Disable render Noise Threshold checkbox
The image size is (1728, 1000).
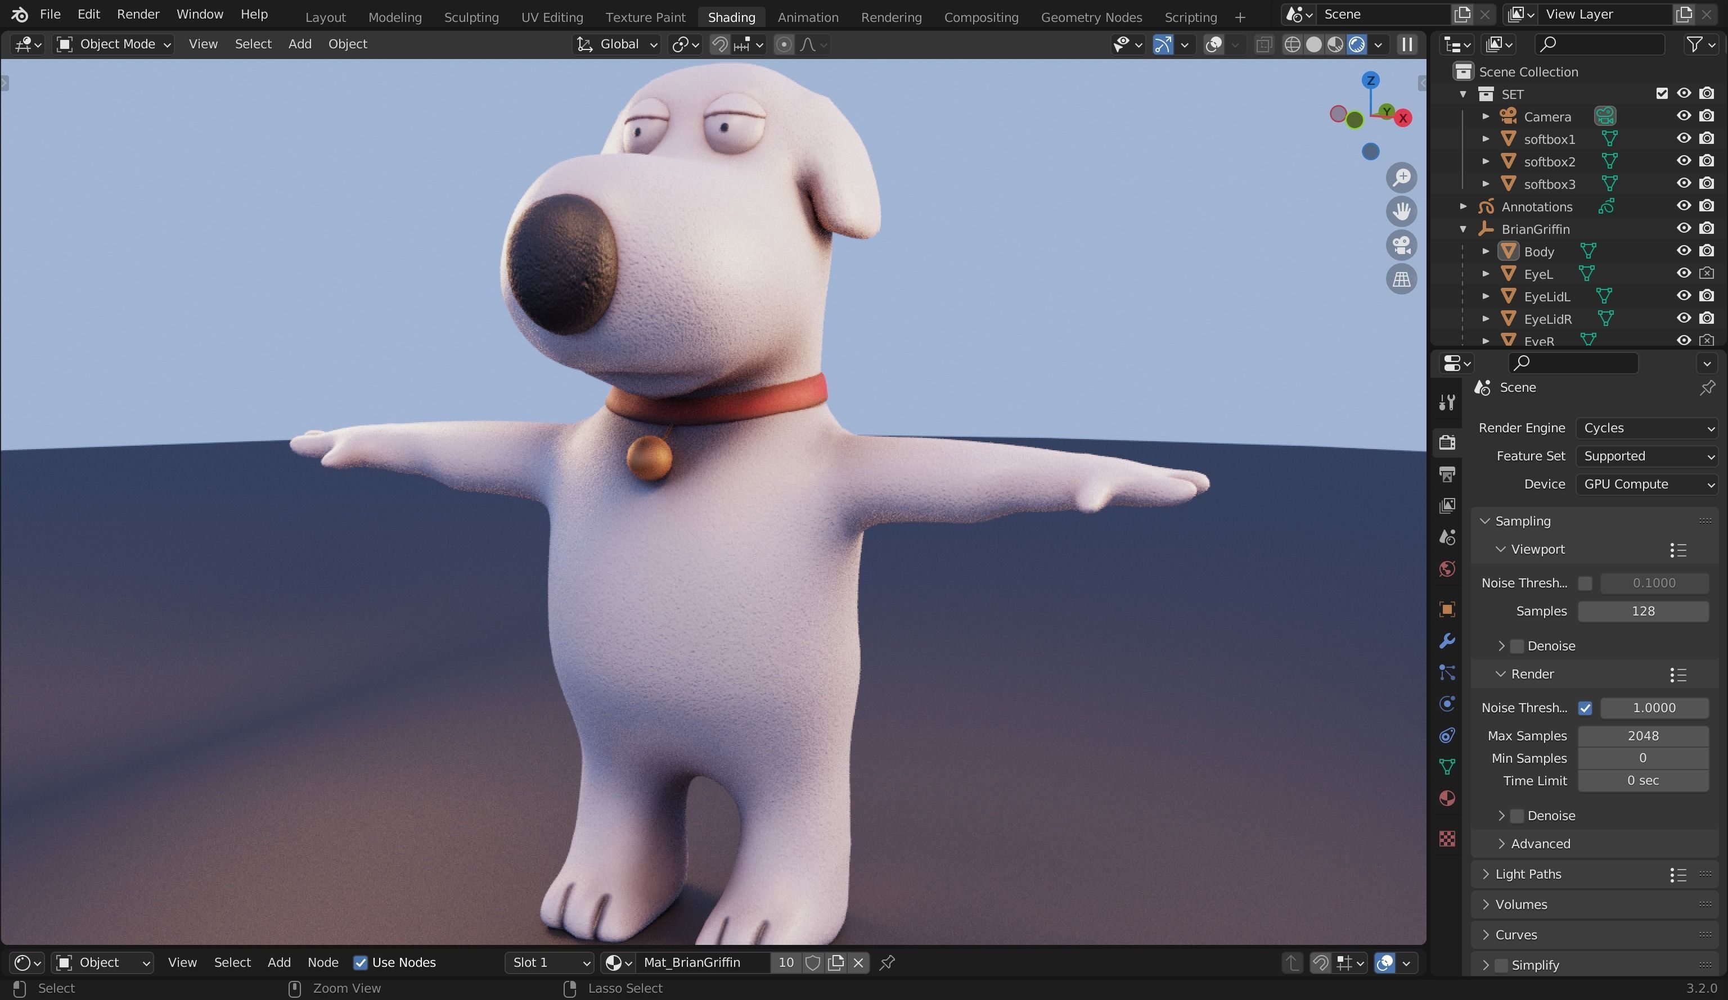click(1585, 708)
